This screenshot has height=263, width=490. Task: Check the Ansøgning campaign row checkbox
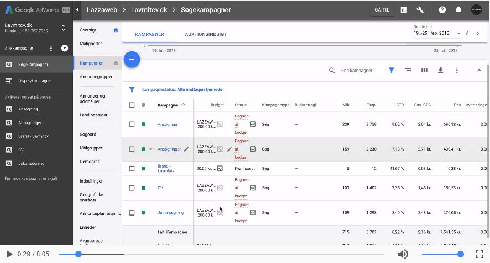click(x=132, y=124)
